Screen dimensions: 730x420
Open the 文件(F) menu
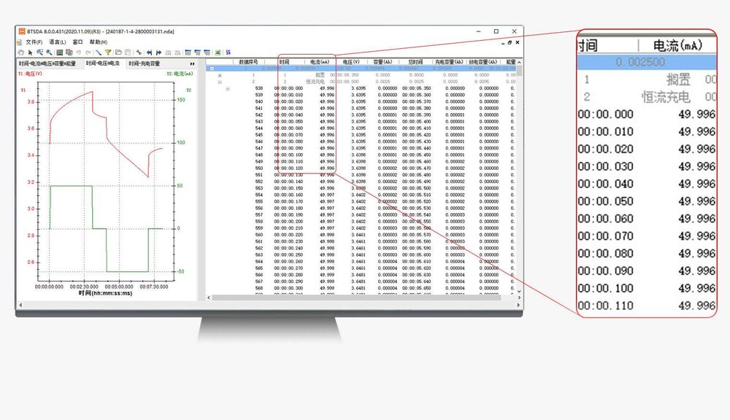(x=34, y=42)
